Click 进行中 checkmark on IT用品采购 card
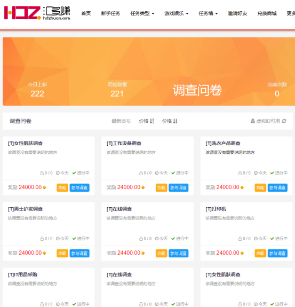The height and width of the screenshot is (307, 295). 74,304
